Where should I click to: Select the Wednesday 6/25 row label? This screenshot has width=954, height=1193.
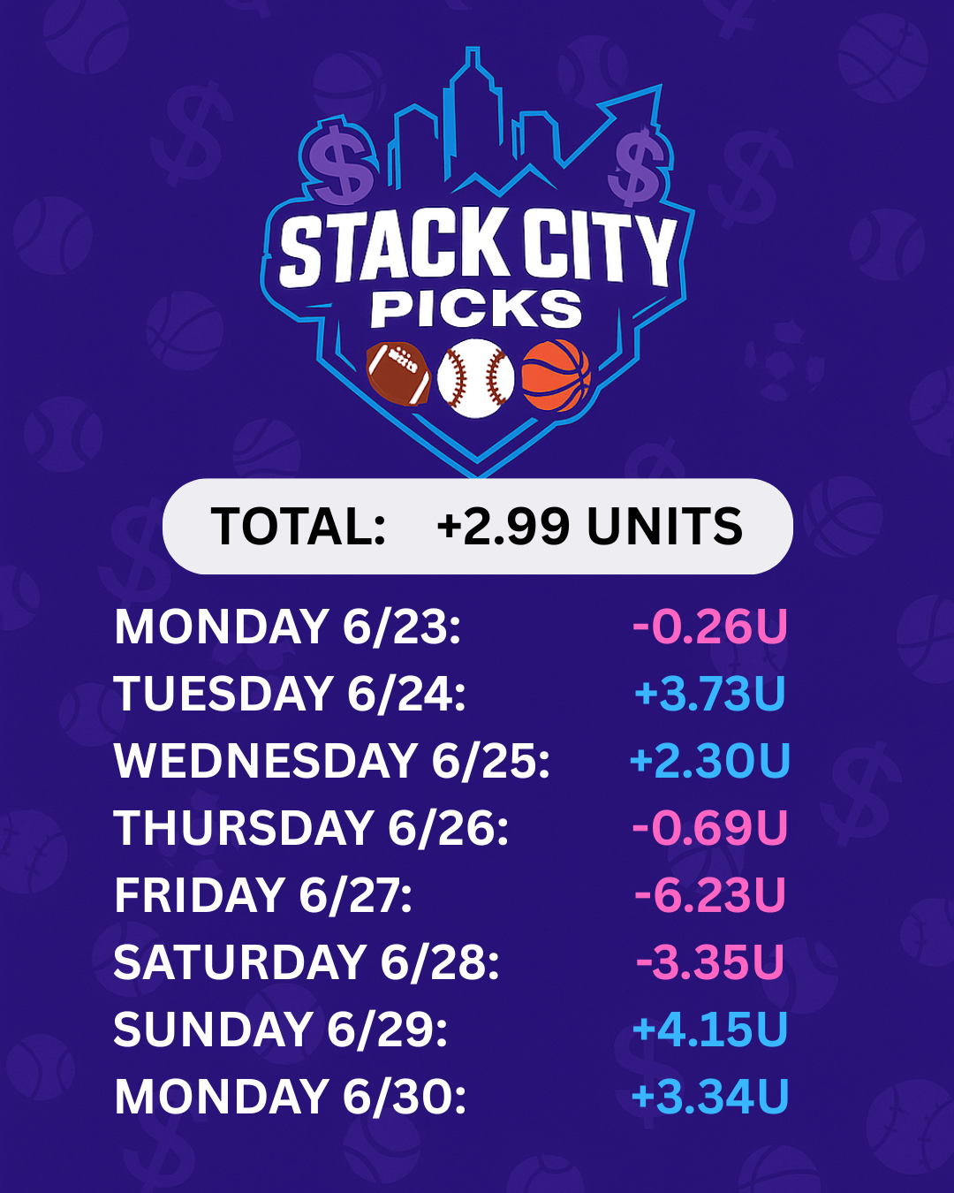pos(332,761)
